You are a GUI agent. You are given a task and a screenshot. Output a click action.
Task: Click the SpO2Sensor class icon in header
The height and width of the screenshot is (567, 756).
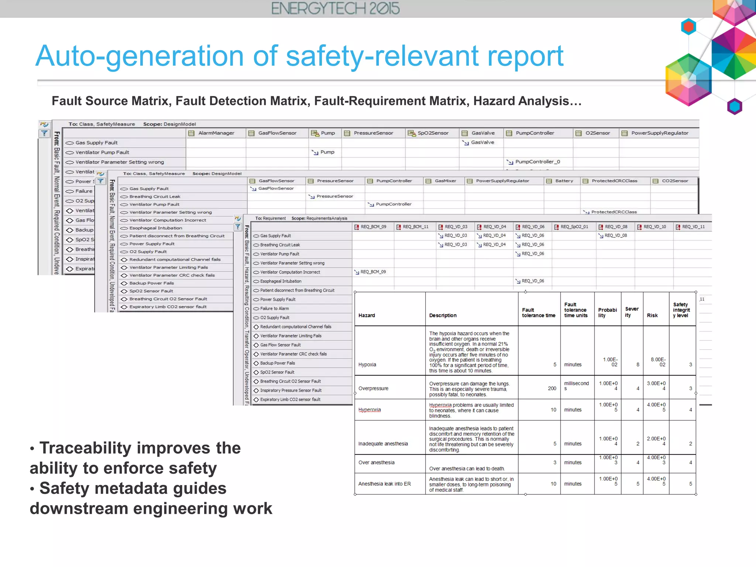coord(411,133)
